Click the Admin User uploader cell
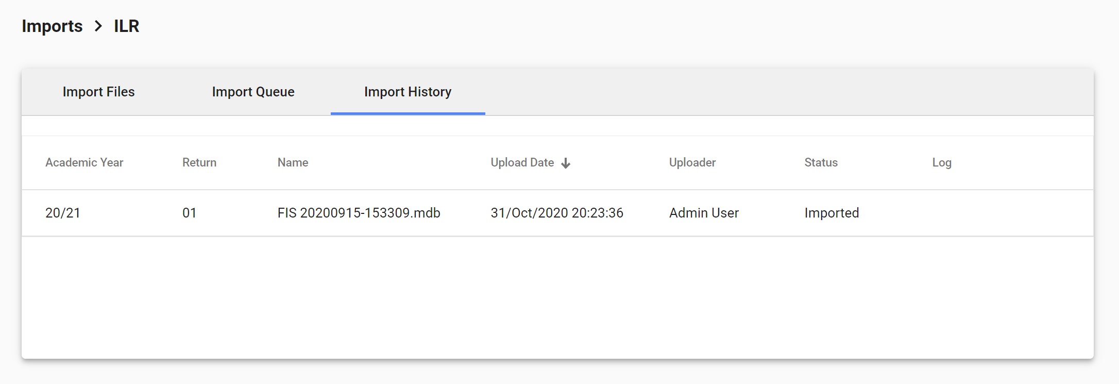1119x384 pixels. 704,213
